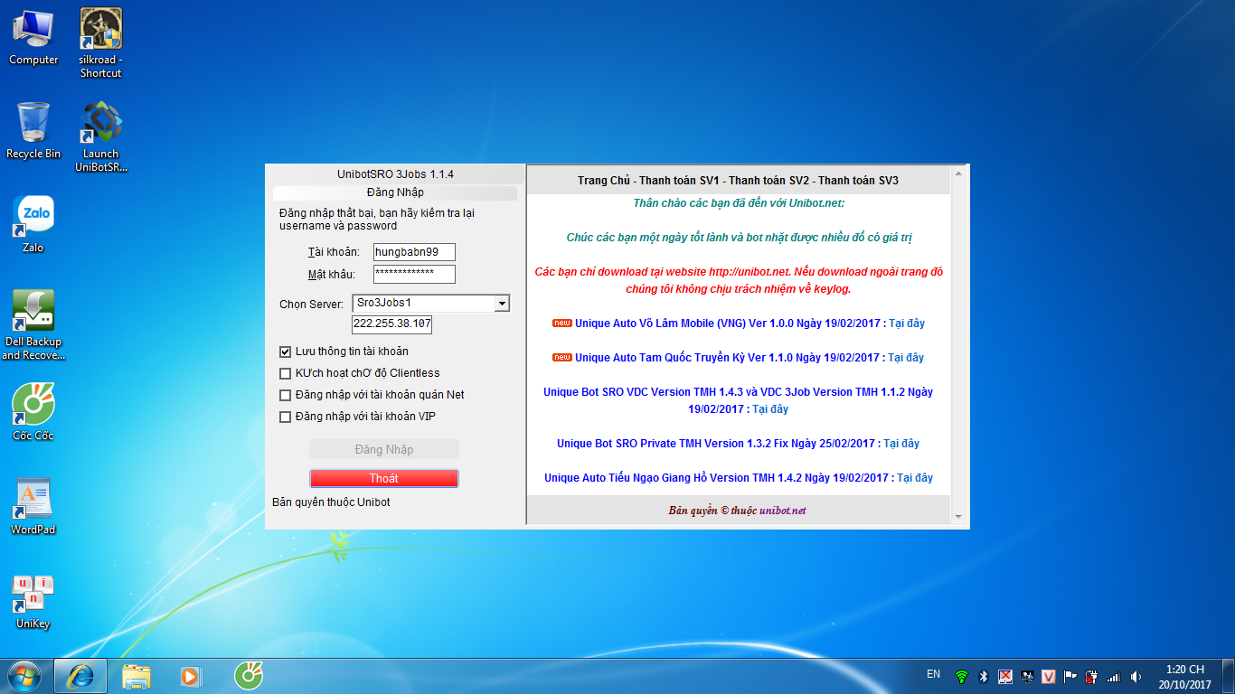
Task: Click Tại đây for Tam Quốc Truyền Kỳ
Action: click(x=905, y=357)
